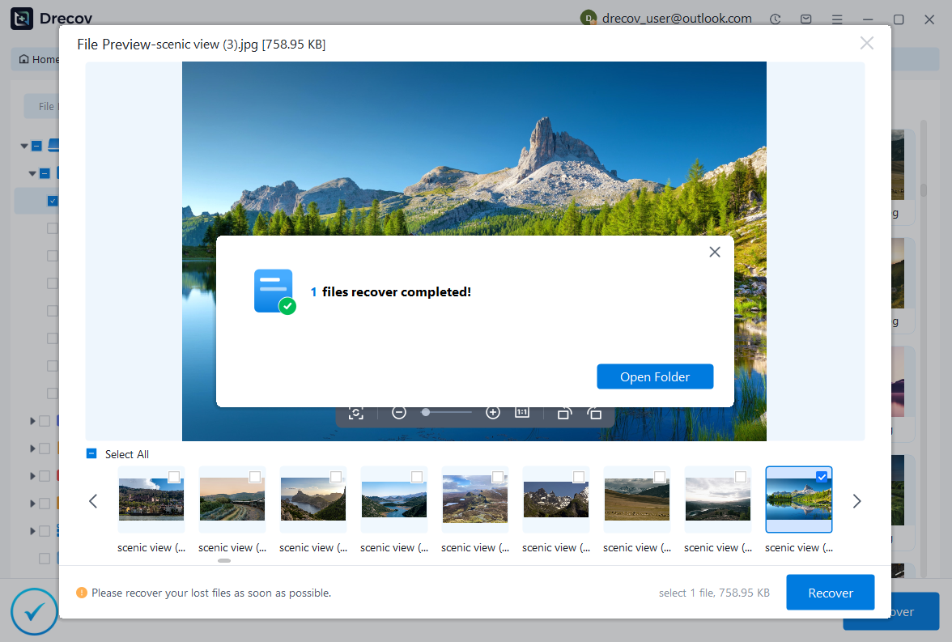Zoom in using the plus icon
Screen dimensions: 952x642
(493, 413)
